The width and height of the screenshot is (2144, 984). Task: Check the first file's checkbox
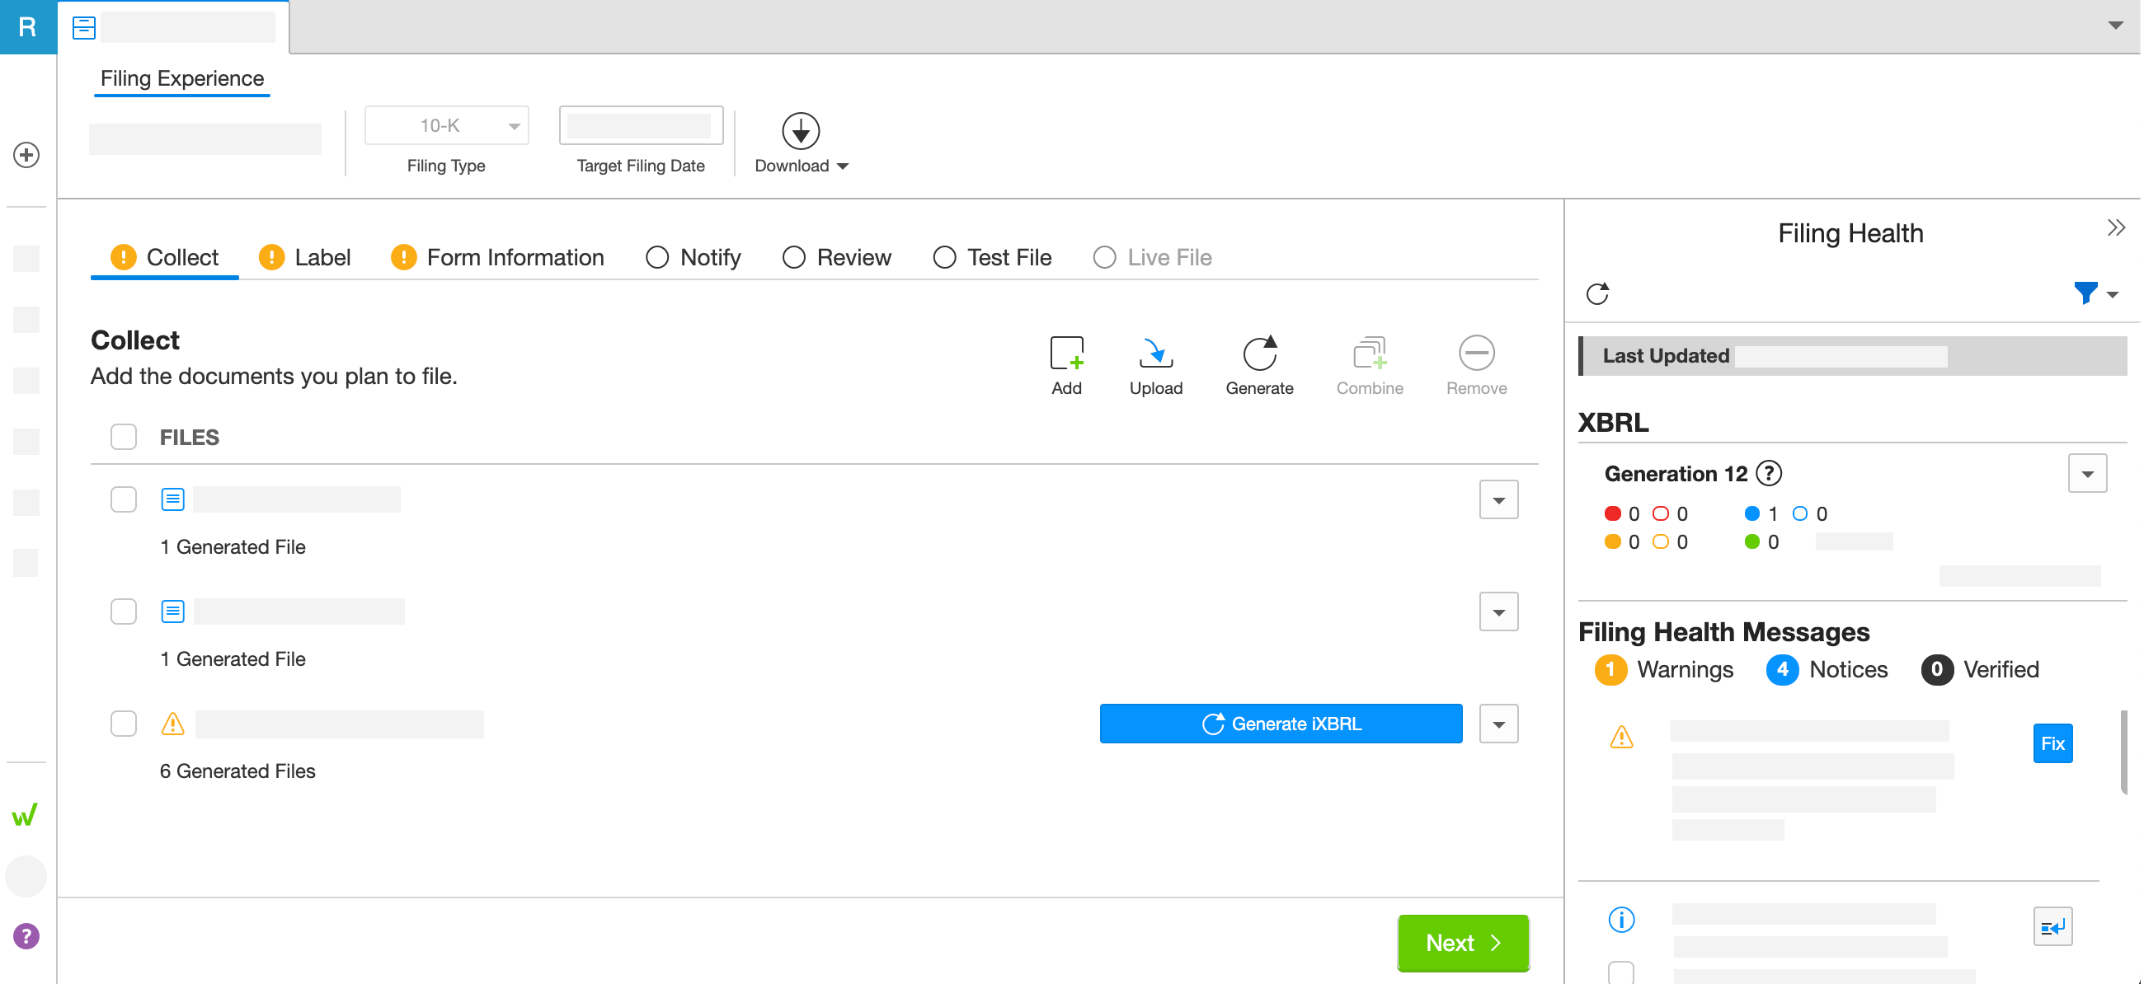coord(123,499)
